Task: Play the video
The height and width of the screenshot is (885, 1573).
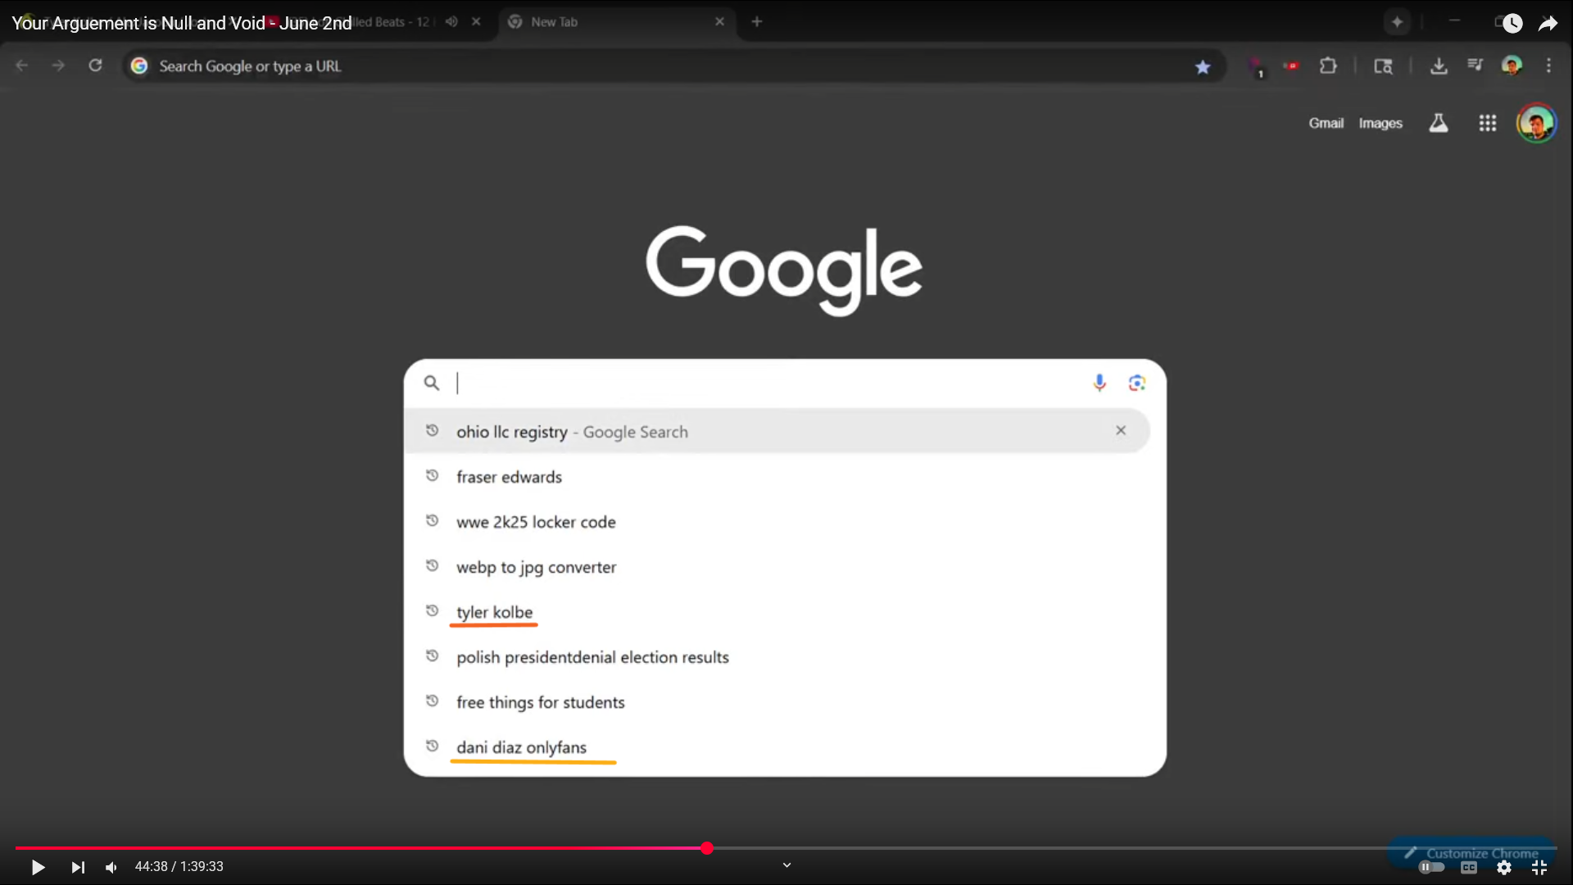Action: coord(38,867)
